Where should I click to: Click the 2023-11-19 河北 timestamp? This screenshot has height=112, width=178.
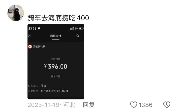pyautogui.click(x=51, y=105)
